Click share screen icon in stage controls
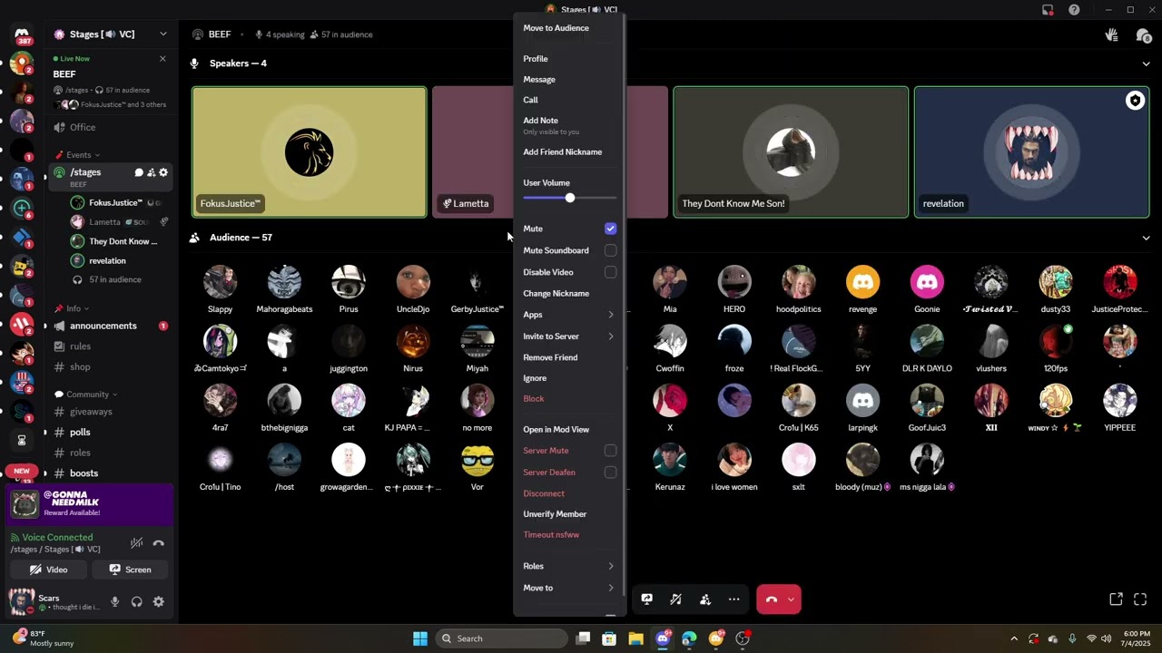The image size is (1162, 653). tap(646, 599)
